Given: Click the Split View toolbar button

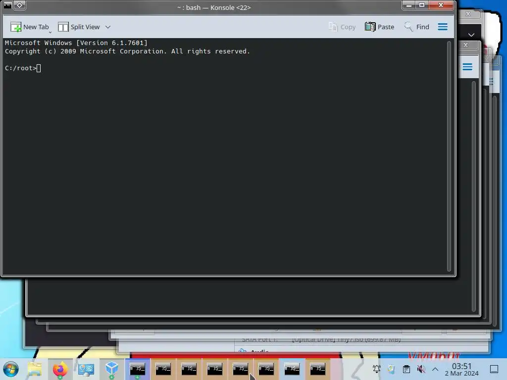Looking at the screenshot, I should pos(79,27).
